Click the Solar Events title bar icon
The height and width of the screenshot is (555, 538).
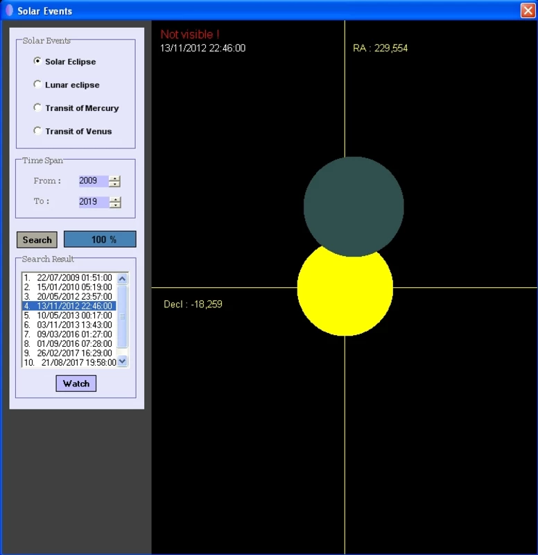pos(10,10)
